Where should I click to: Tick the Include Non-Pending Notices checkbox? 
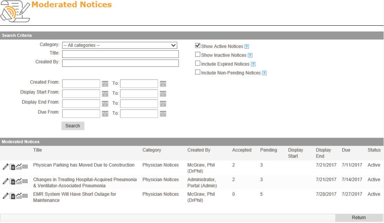click(198, 72)
